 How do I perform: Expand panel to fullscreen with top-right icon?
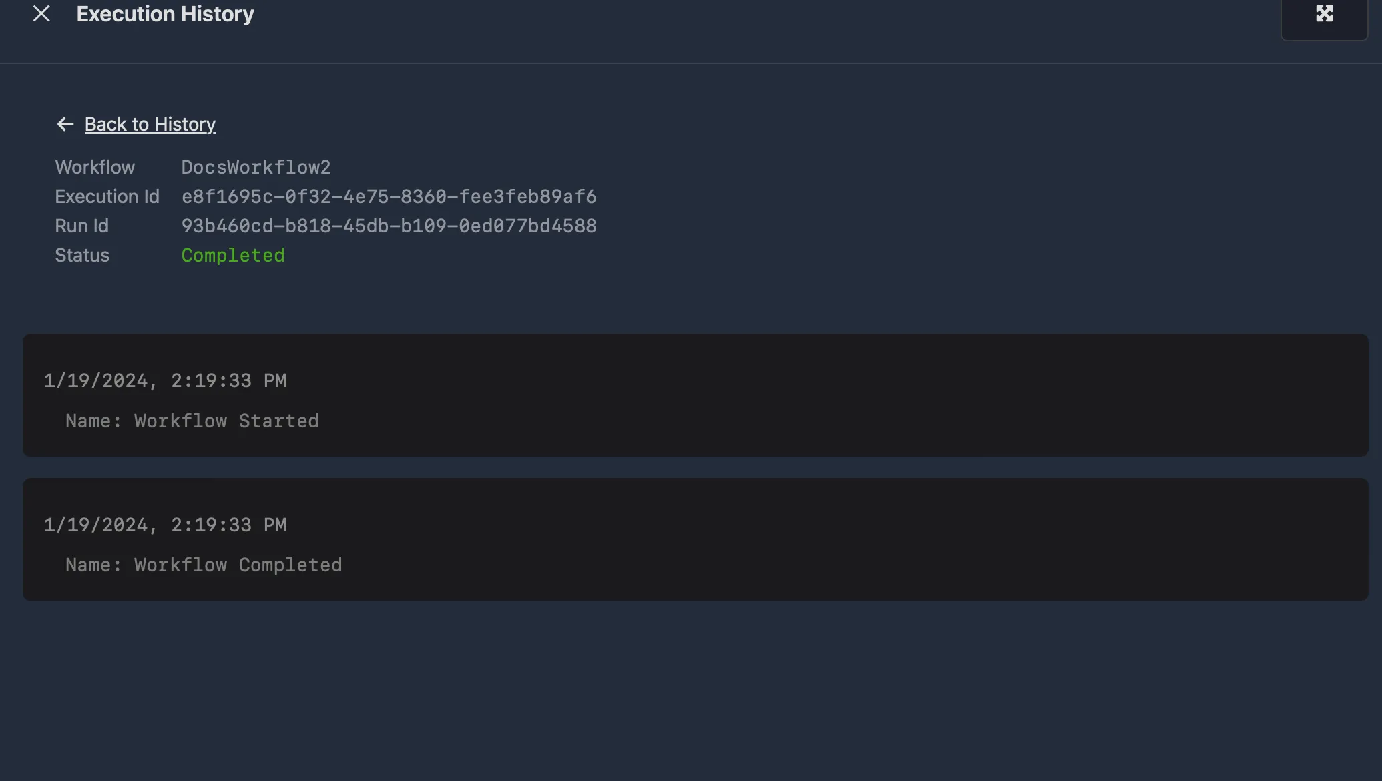(1324, 14)
